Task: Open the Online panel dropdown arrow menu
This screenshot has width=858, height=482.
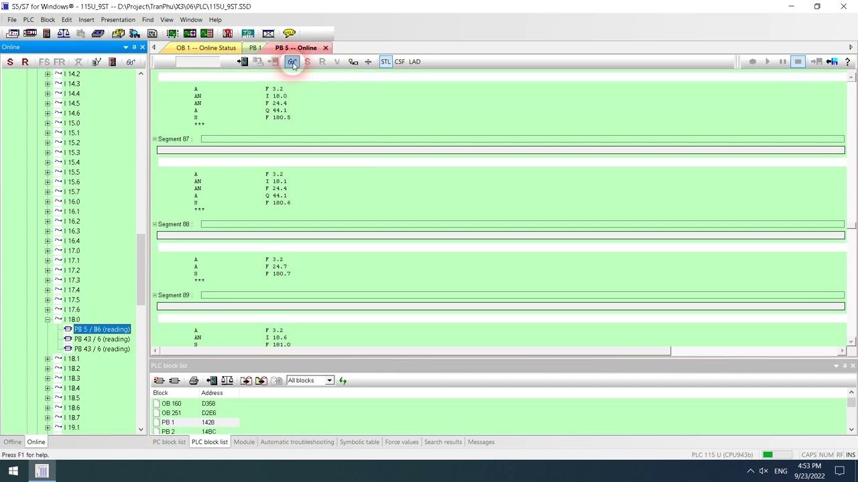Action: [x=125, y=47]
